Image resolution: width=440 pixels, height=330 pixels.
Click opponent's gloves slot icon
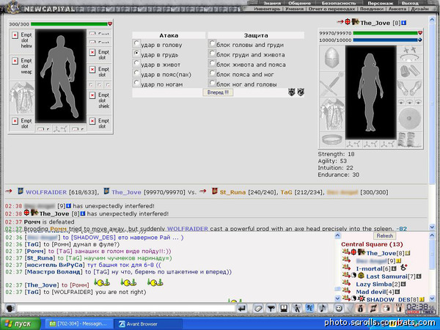(409, 88)
